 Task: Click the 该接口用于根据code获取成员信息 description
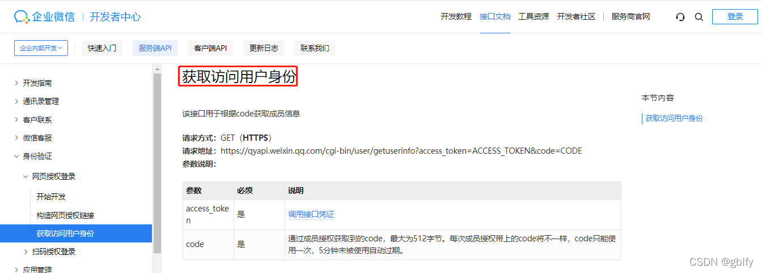tap(241, 114)
